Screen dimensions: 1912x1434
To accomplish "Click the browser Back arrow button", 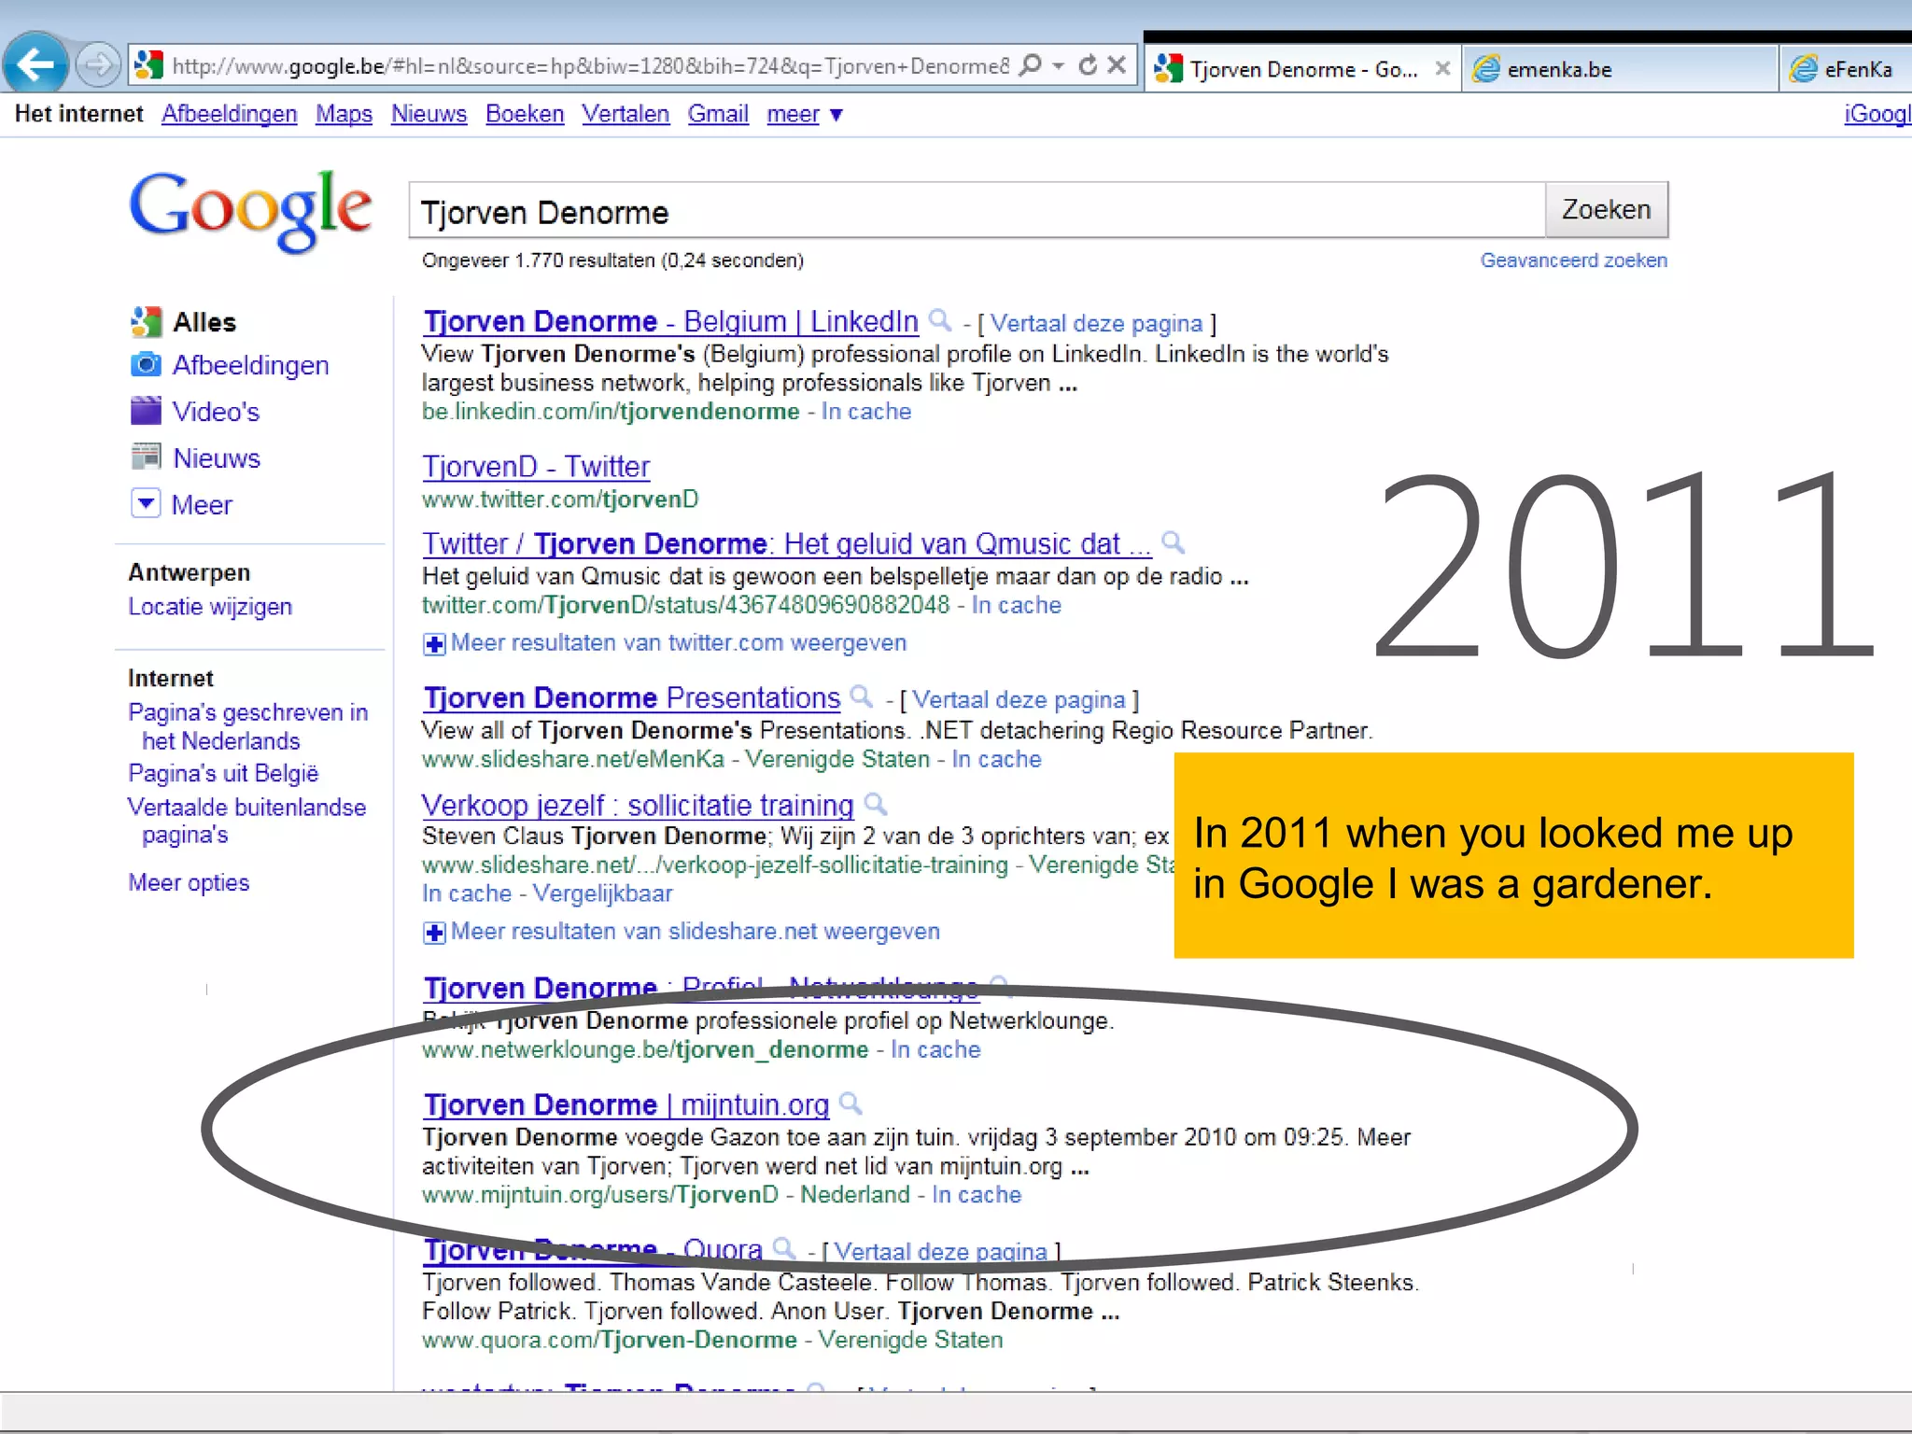I will 35,65.
